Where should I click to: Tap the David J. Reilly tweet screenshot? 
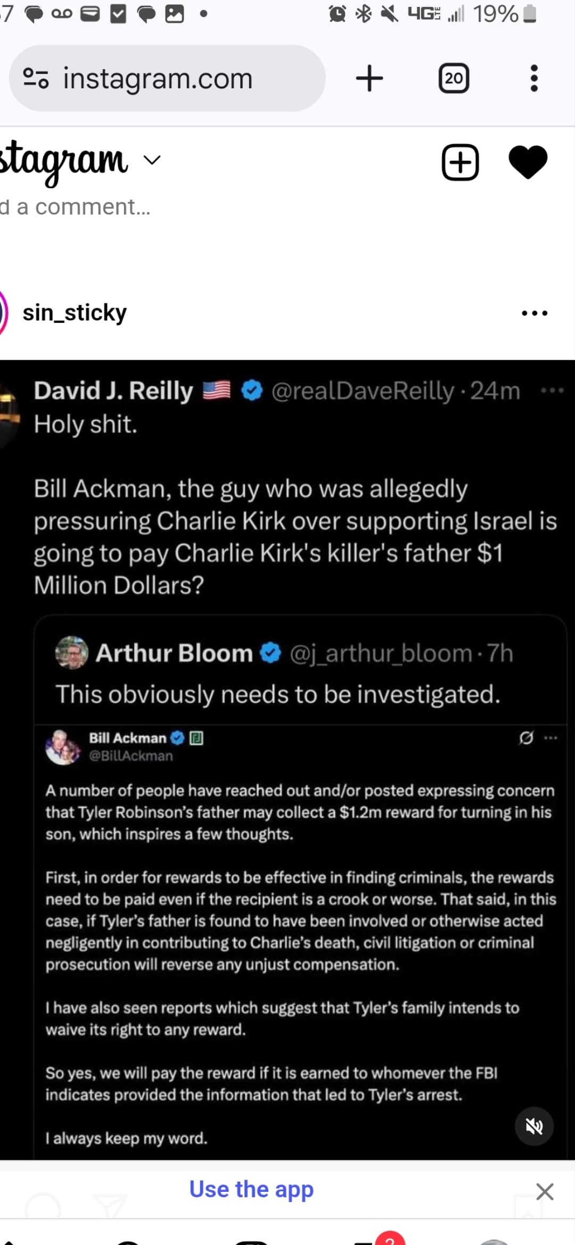(x=287, y=532)
